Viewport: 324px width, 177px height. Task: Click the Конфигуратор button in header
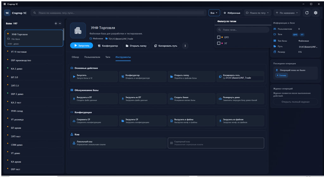coord(108,46)
